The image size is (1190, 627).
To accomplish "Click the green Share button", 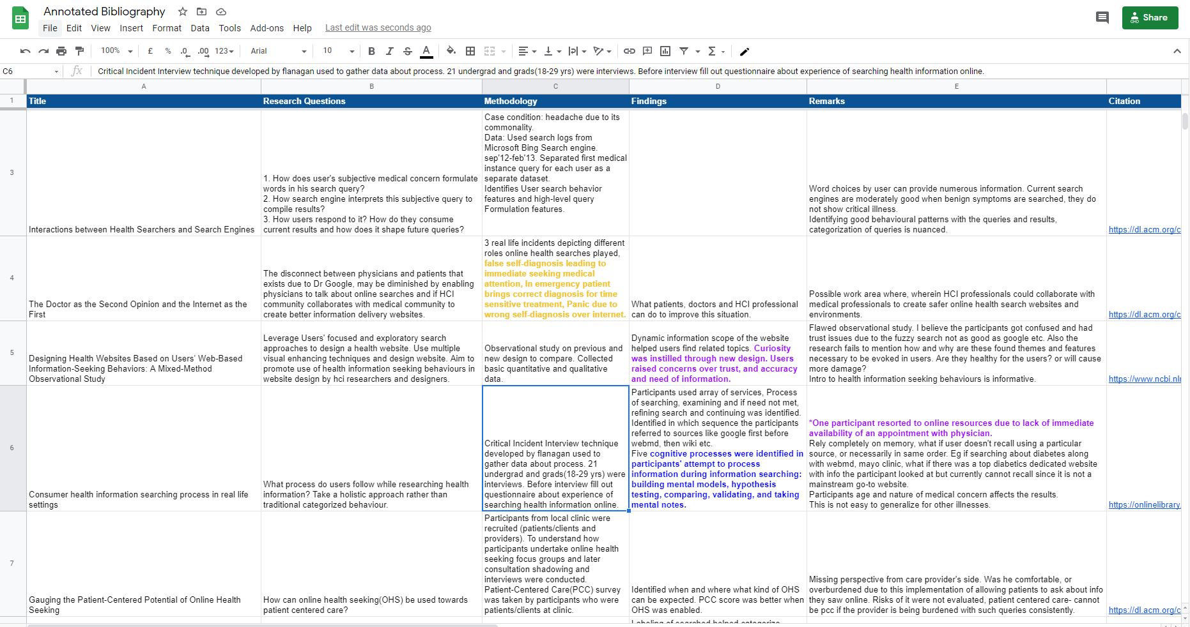I will (1150, 18).
